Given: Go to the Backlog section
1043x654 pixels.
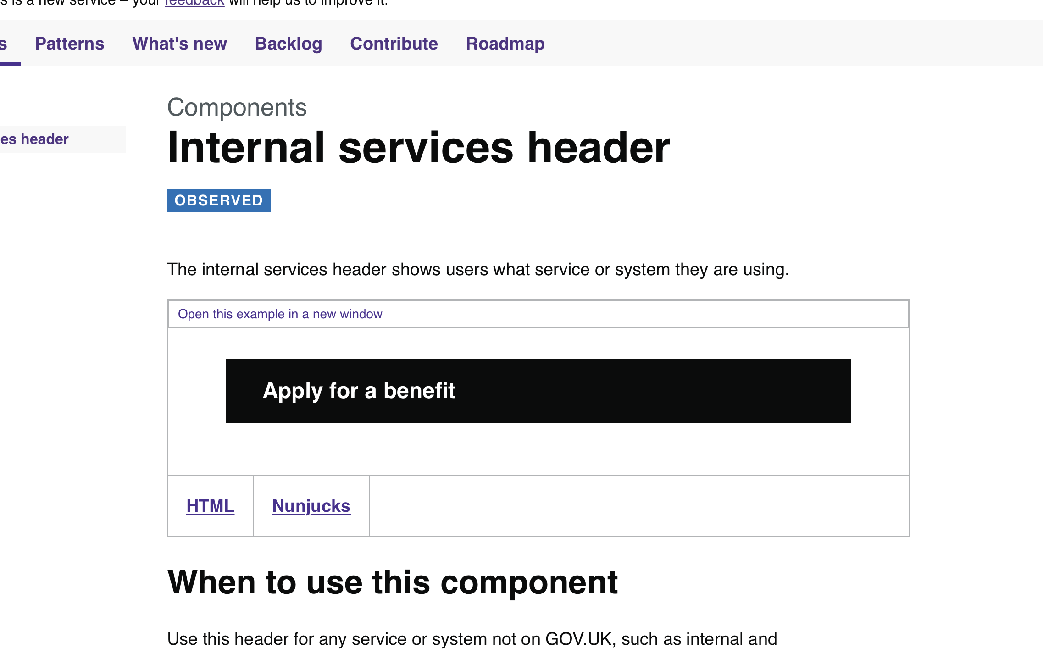Looking at the screenshot, I should tap(288, 44).
